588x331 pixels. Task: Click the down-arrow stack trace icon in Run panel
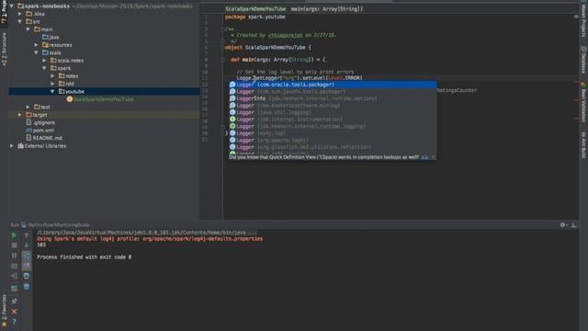(27, 245)
